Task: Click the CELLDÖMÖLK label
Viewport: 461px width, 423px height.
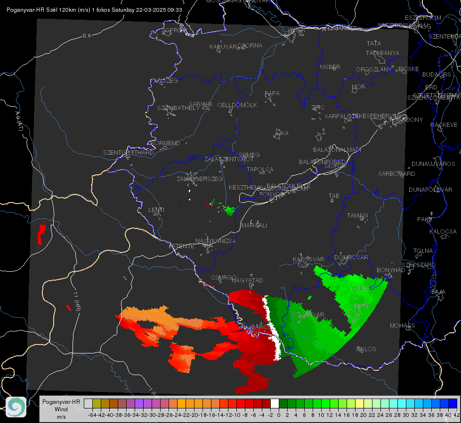Action: pyautogui.click(x=237, y=105)
